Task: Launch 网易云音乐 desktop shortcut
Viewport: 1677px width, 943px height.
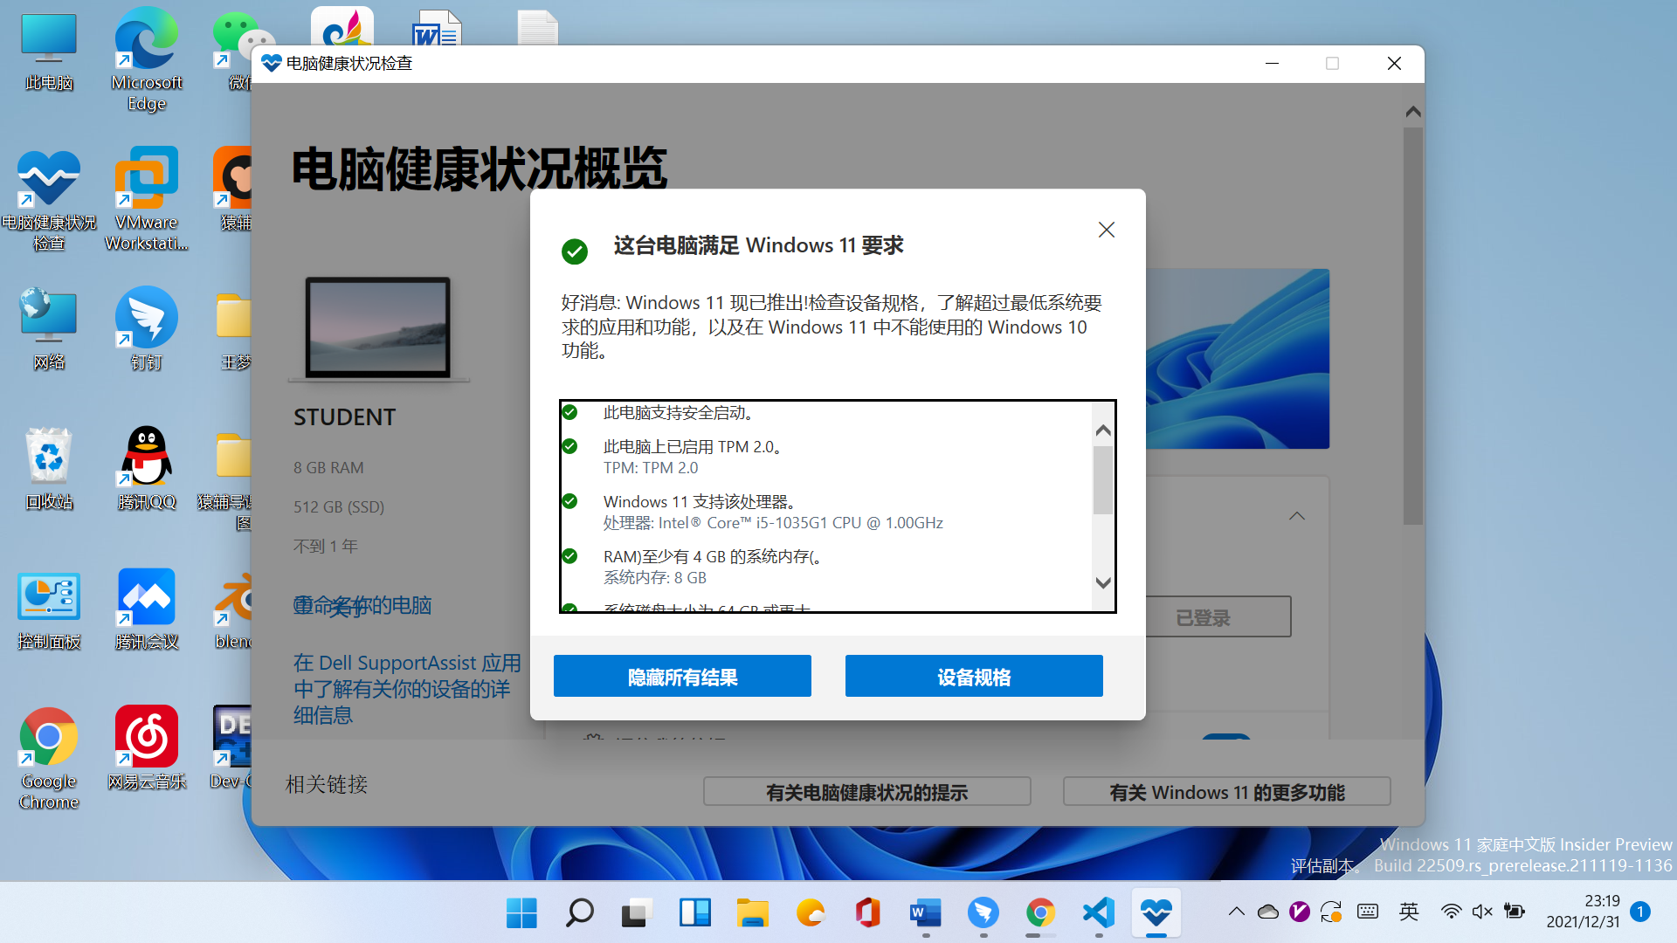Action: 147,749
